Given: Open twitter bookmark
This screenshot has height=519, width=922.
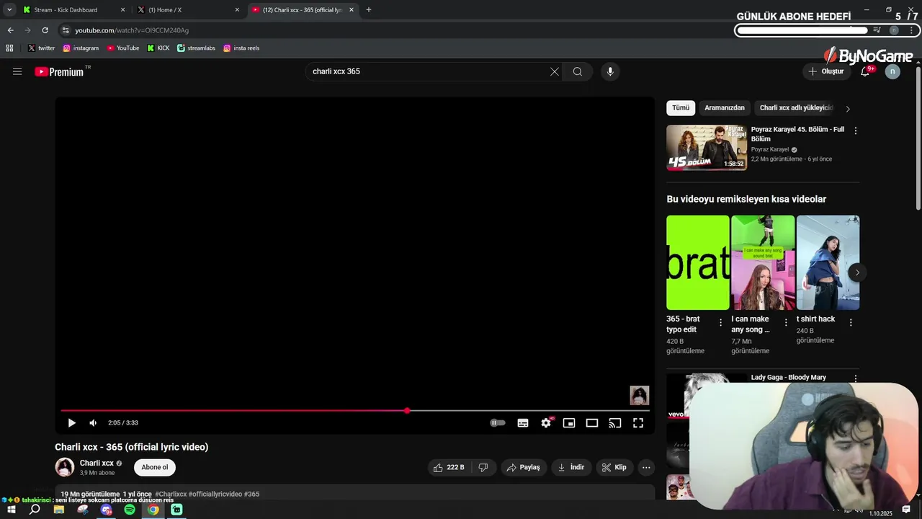Looking at the screenshot, I should [41, 48].
